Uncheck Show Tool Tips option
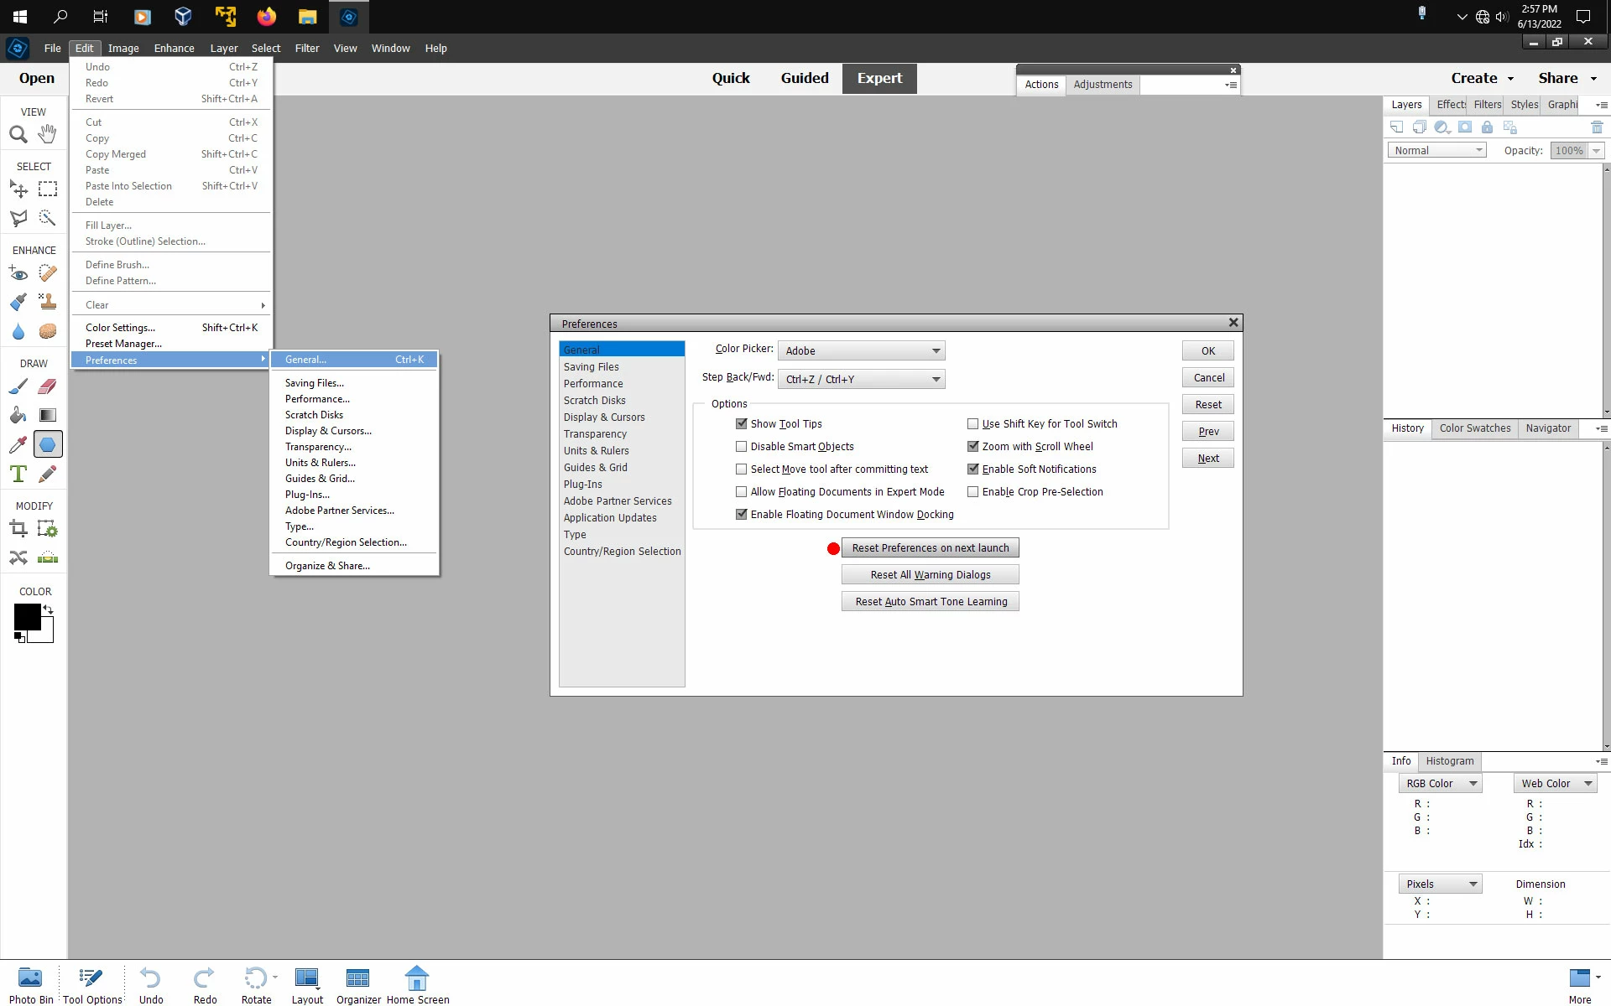The image size is (1611, 1006). (741, 424)
